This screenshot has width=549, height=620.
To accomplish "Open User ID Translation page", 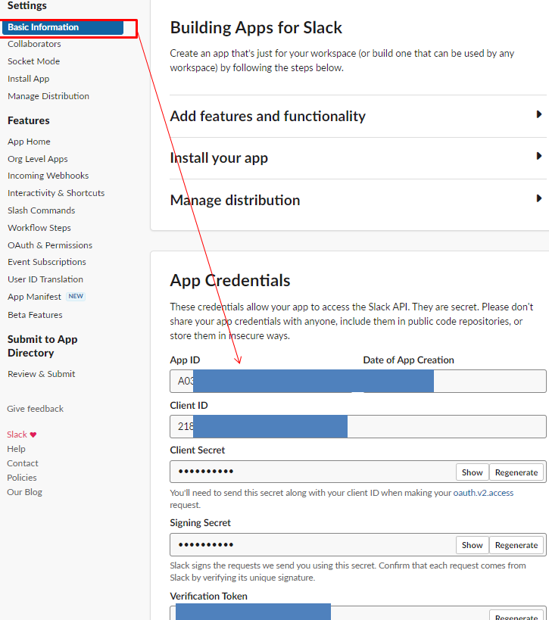I will pyautogui.click(x=45, y=279).
